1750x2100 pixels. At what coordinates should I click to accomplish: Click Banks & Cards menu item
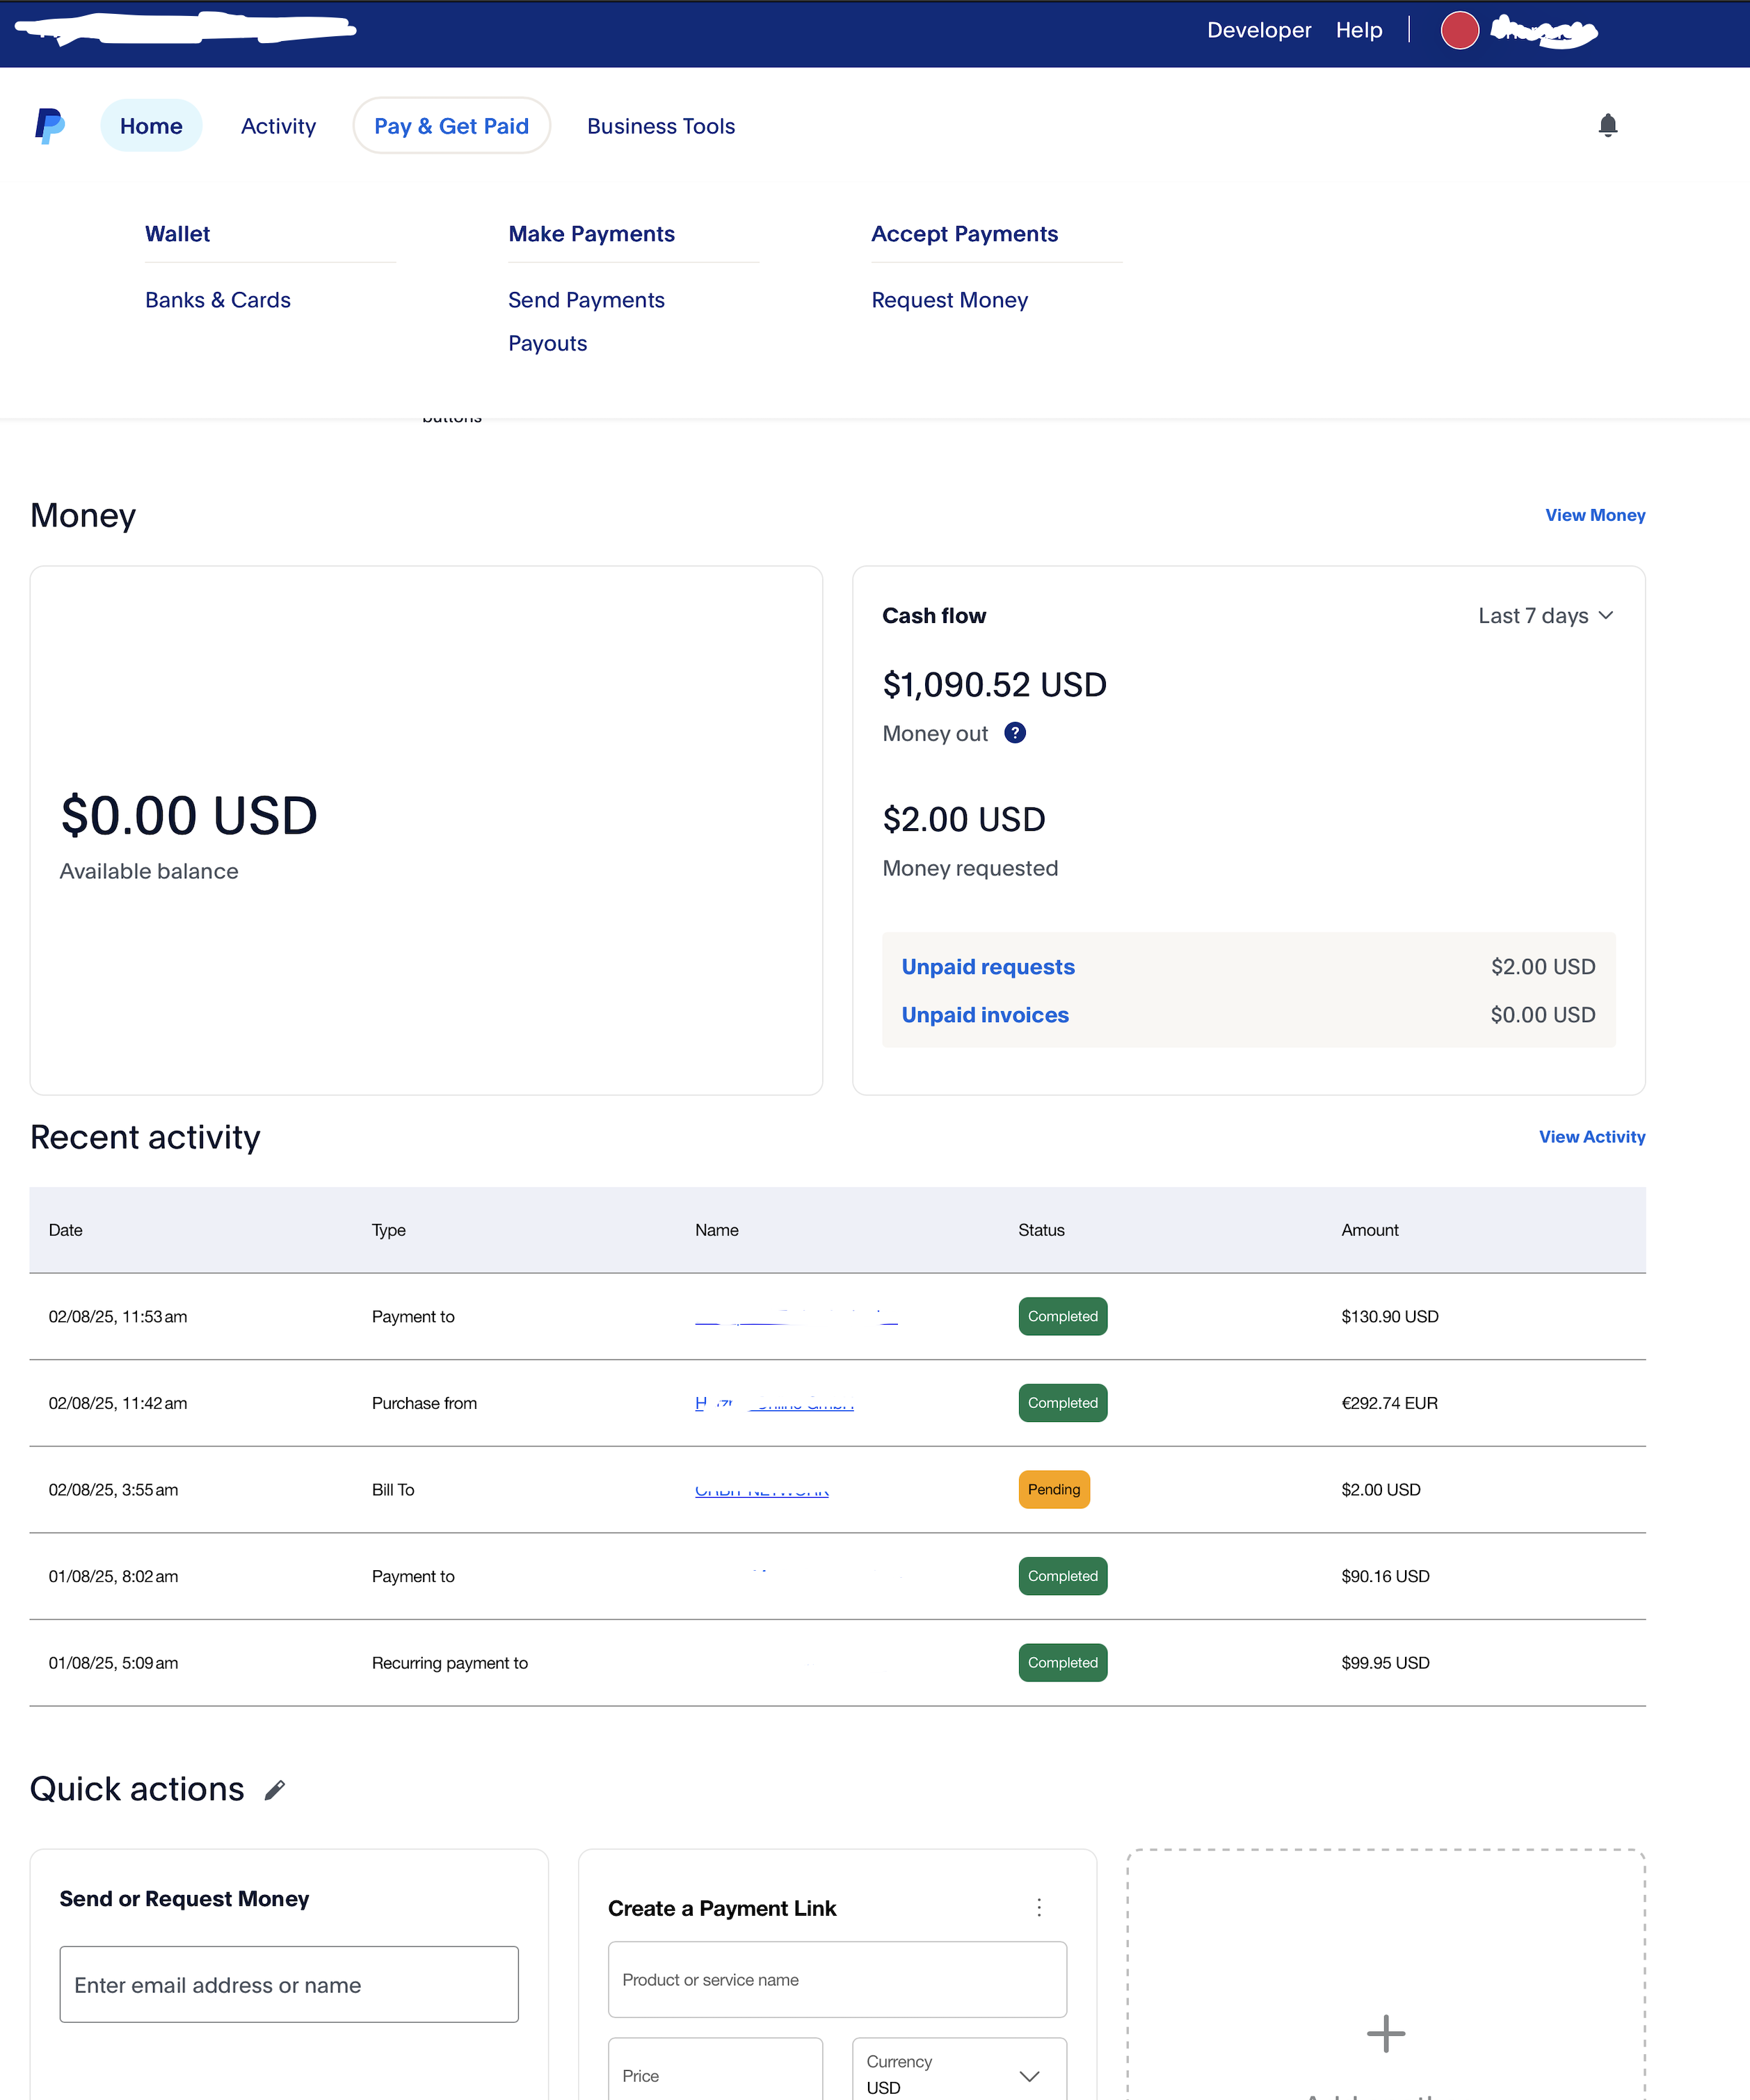[x=218, y=300]
